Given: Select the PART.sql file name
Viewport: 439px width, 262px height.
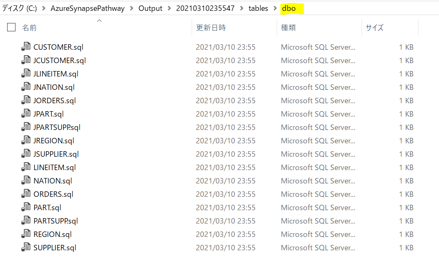Looking at the screenshot, I should tap(47, 208).
